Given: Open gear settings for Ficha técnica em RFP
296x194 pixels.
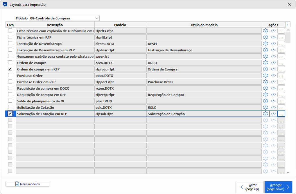Looking at the screenshot, I should tap(265, 37).
